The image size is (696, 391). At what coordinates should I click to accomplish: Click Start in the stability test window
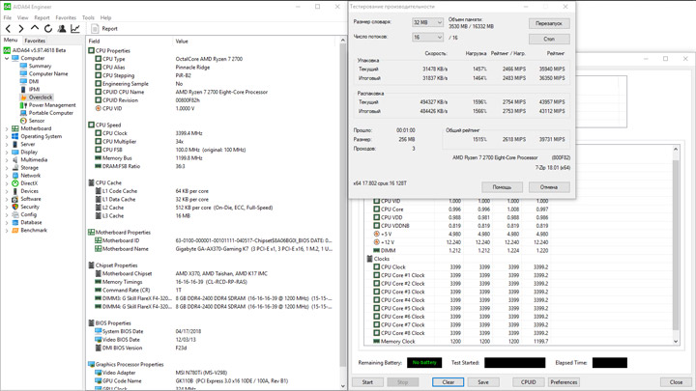coord(367,382)
